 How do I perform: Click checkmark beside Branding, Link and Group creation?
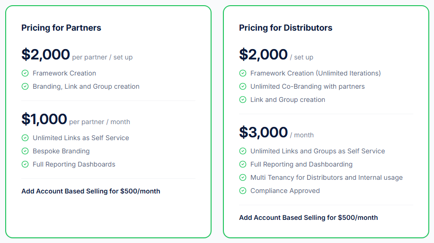25,86
